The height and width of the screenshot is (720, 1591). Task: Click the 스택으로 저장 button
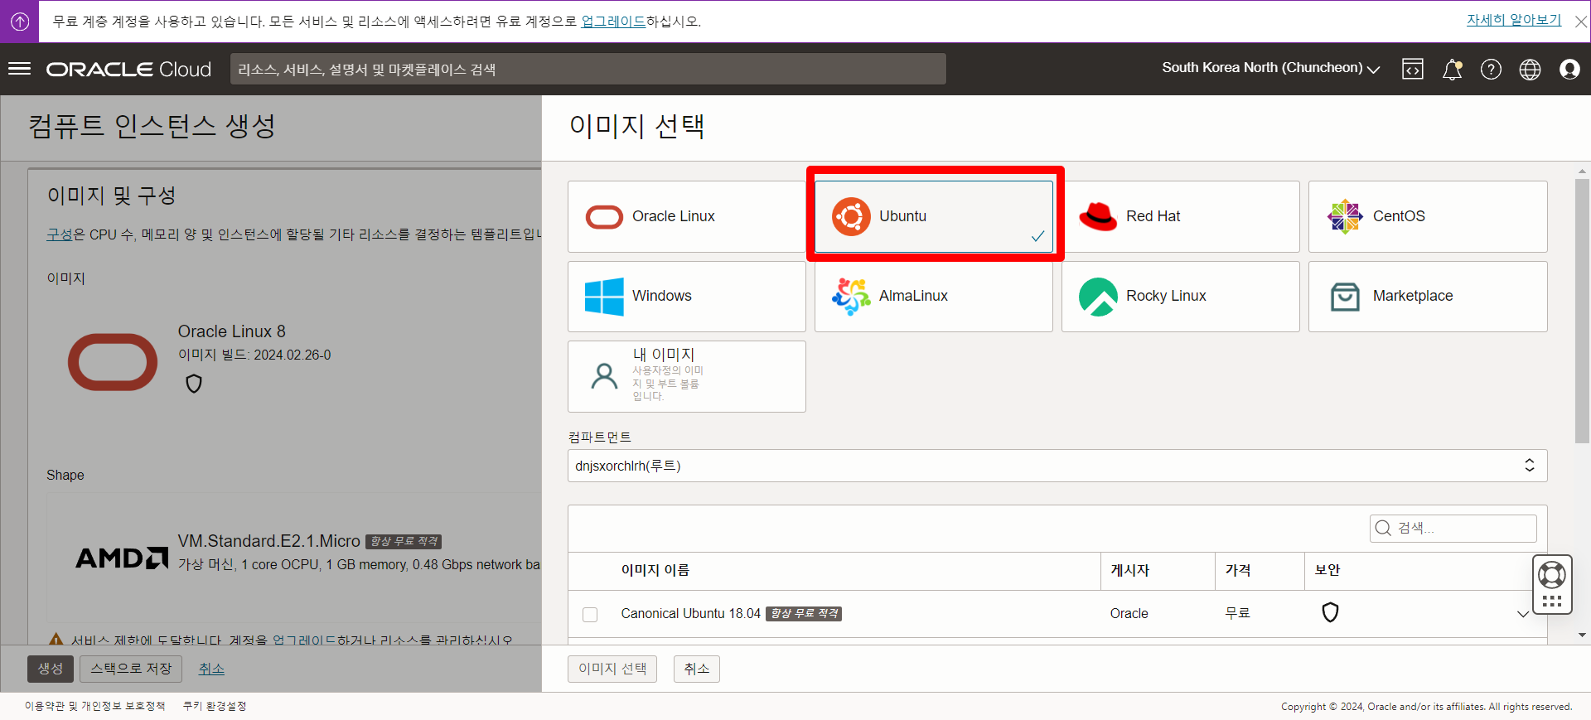[x=131, y=669]
